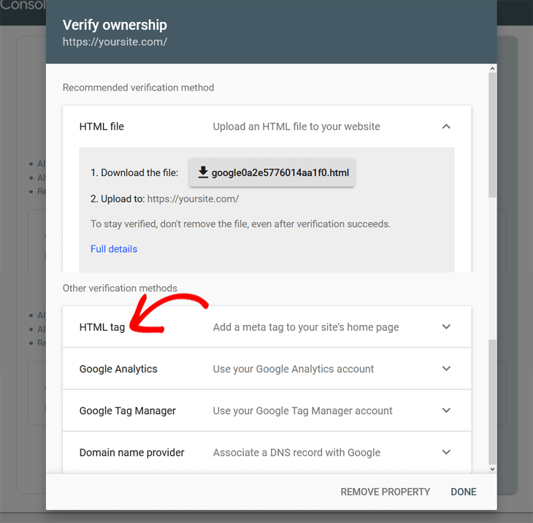
Task: Collapse the HTML file section chevron
Action: [x=446, y=126]
